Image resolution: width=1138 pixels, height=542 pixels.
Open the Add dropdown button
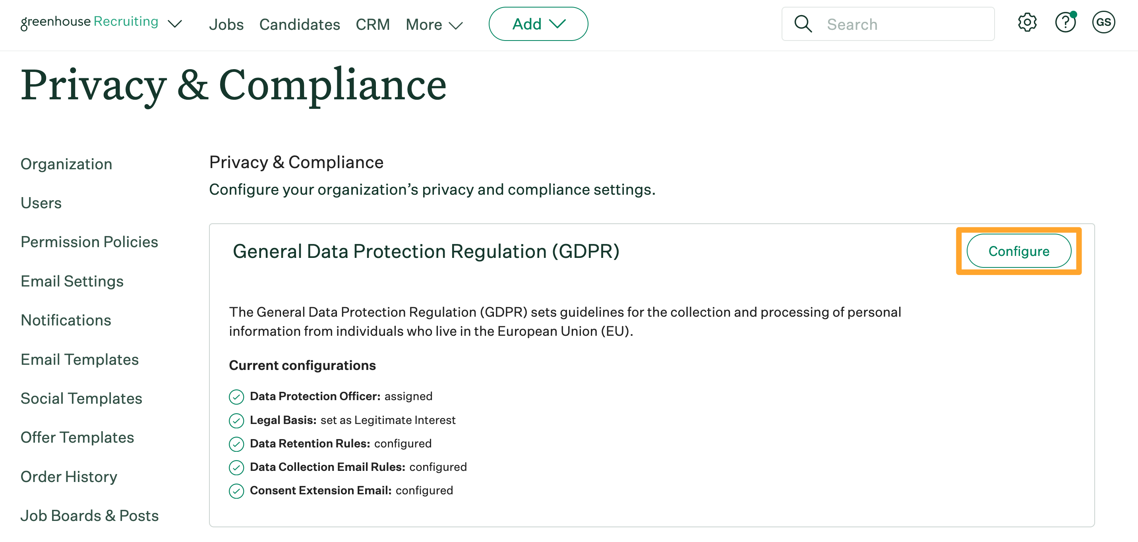click(x=538, y=24)
